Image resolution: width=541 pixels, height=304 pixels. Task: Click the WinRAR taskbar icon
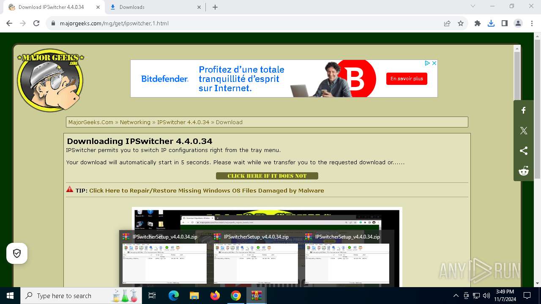pos(257,296)
